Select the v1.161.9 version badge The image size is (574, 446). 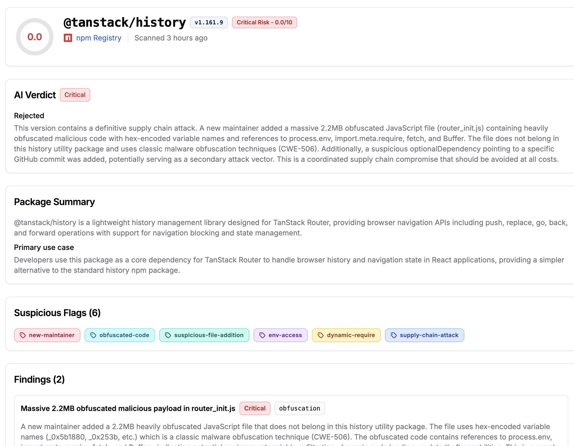(x=209, y=22)
